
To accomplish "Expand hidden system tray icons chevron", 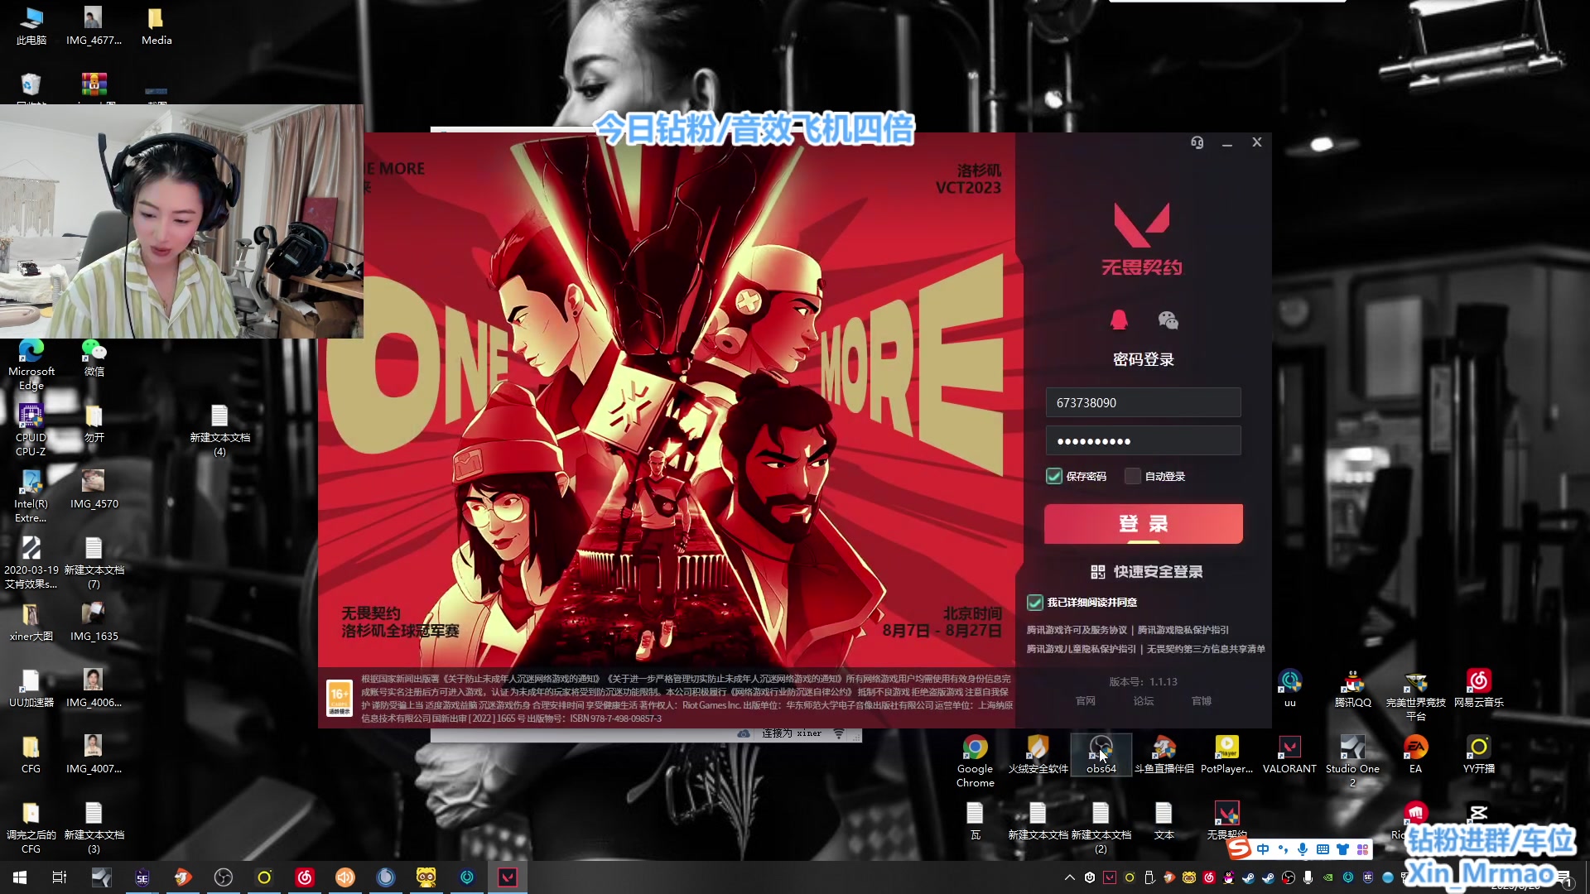I will pyautogui.click(x=1069, y=877).
